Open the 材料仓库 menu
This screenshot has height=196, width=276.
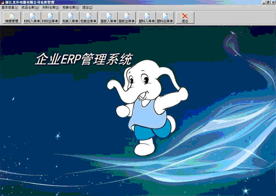coord(51,8)
